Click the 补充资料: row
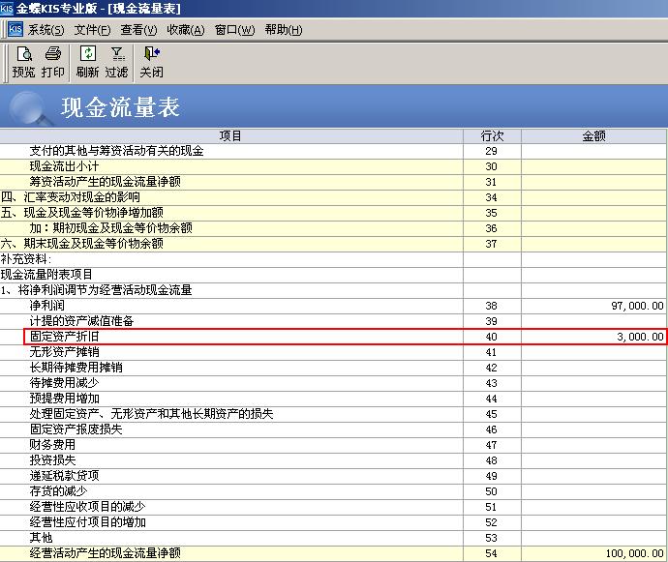Viewport: 668px width, 562px height. tap(333, 259)
